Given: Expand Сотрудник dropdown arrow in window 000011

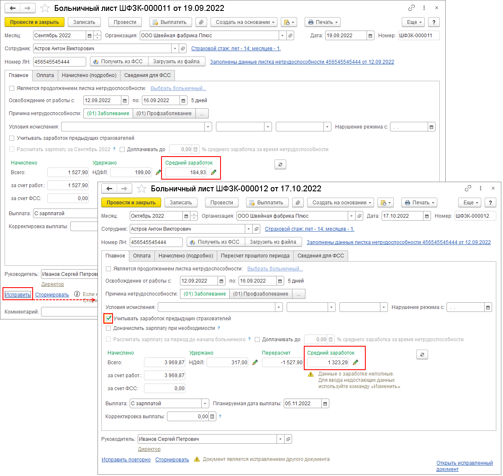Looking at the screenshot, I should click(x=175, y=49).
